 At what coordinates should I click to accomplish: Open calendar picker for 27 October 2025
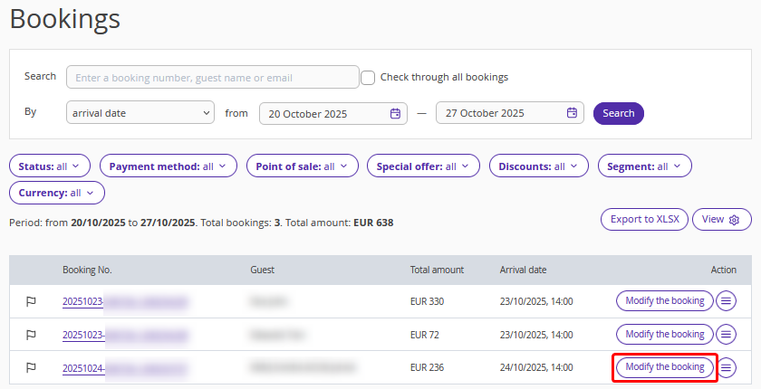[572, 113]
